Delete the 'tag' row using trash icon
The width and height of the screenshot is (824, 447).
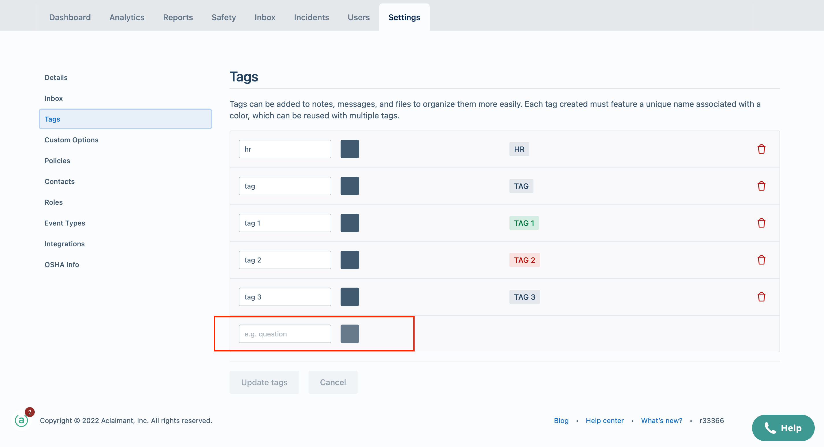(x=761, y=186)
